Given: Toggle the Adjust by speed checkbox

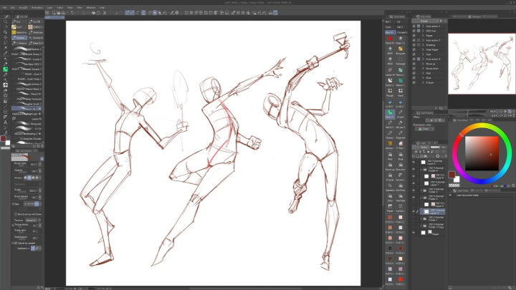Looking at the screenshot, I should [x=14, y=243].
